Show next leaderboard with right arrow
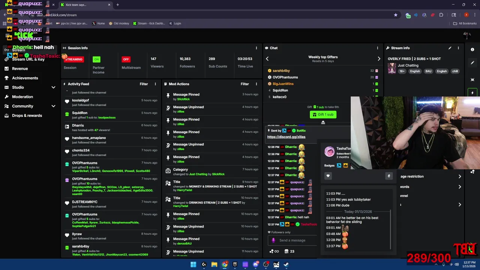Viewport: 480px width, 270px height. [379, 59]
